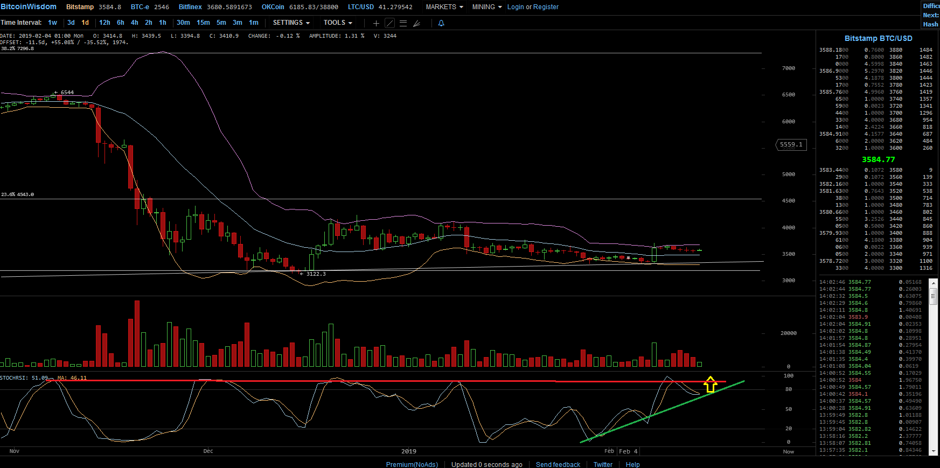Click the trade history scrollbar up arrow
The image size is (940, 468).
click(934, 283)
